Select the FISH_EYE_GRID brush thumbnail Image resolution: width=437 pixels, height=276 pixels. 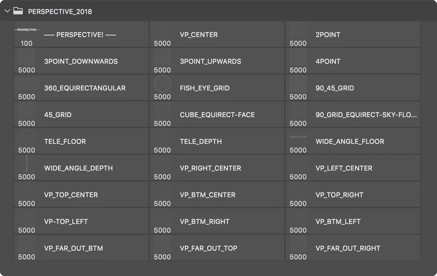[162, 83]
